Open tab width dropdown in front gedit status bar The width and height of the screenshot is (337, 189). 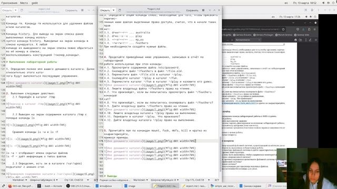(165, 180)
